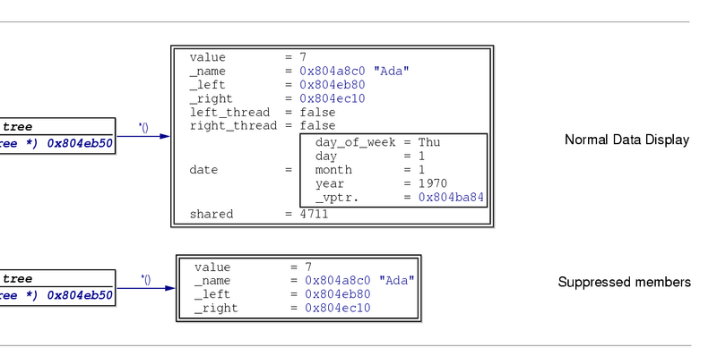Image resolution: width=717 pixels, height=356 pixels.
Task: Click _right pointer in suppressed members display
Action: pos(338,308)
